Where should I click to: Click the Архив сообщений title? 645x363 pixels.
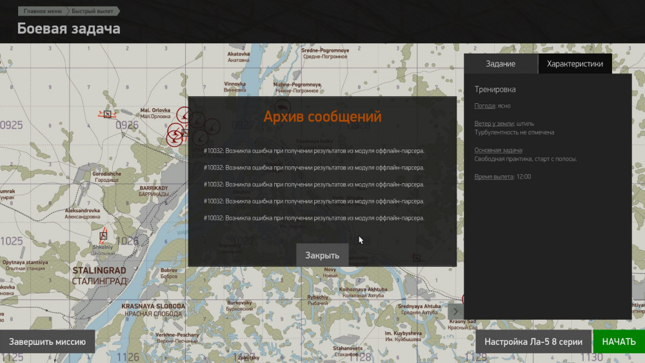click(322, 117)
